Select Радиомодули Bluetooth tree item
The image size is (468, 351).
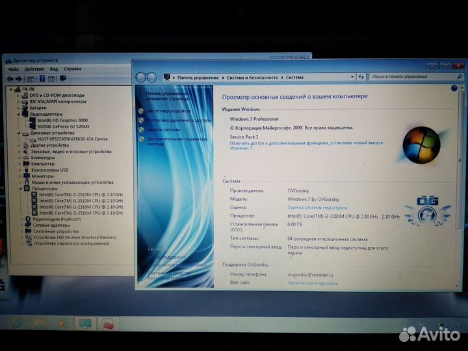(57, 219)
